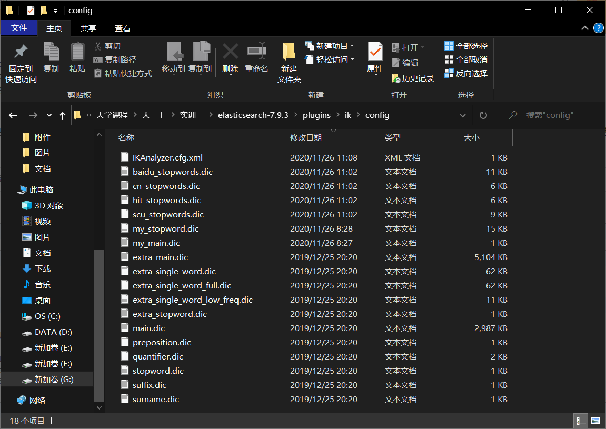The image size is (606, 429).
Task: Click the search config input box
Action: point(549,115)
